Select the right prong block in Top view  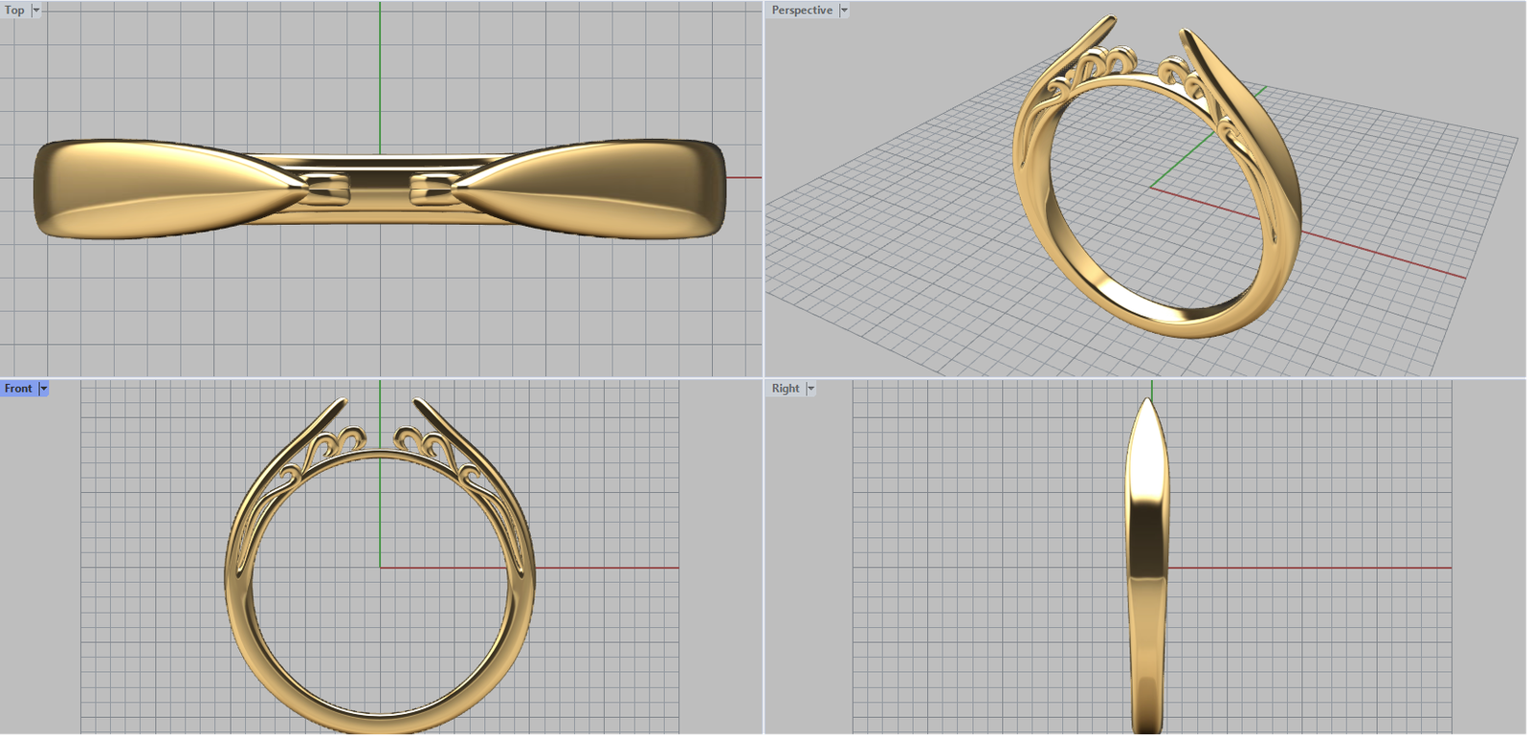coord(433,189)
